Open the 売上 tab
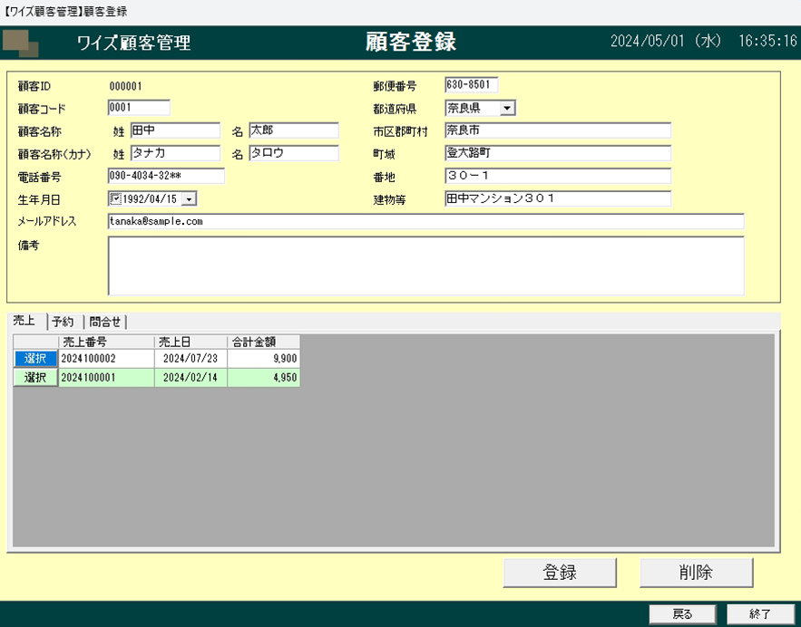The height and width of the screenshot is (627, 801). coord(24,322)
